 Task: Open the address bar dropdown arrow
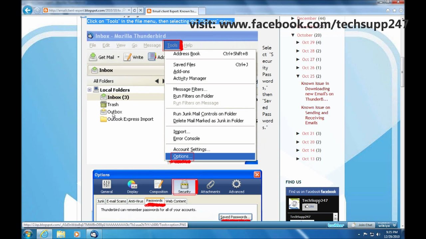(x=129, y=11)
